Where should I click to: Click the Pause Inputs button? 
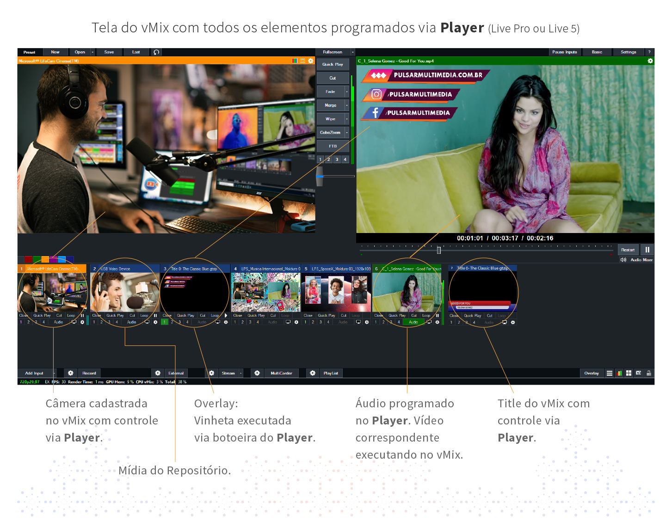(x=565, y=52)
